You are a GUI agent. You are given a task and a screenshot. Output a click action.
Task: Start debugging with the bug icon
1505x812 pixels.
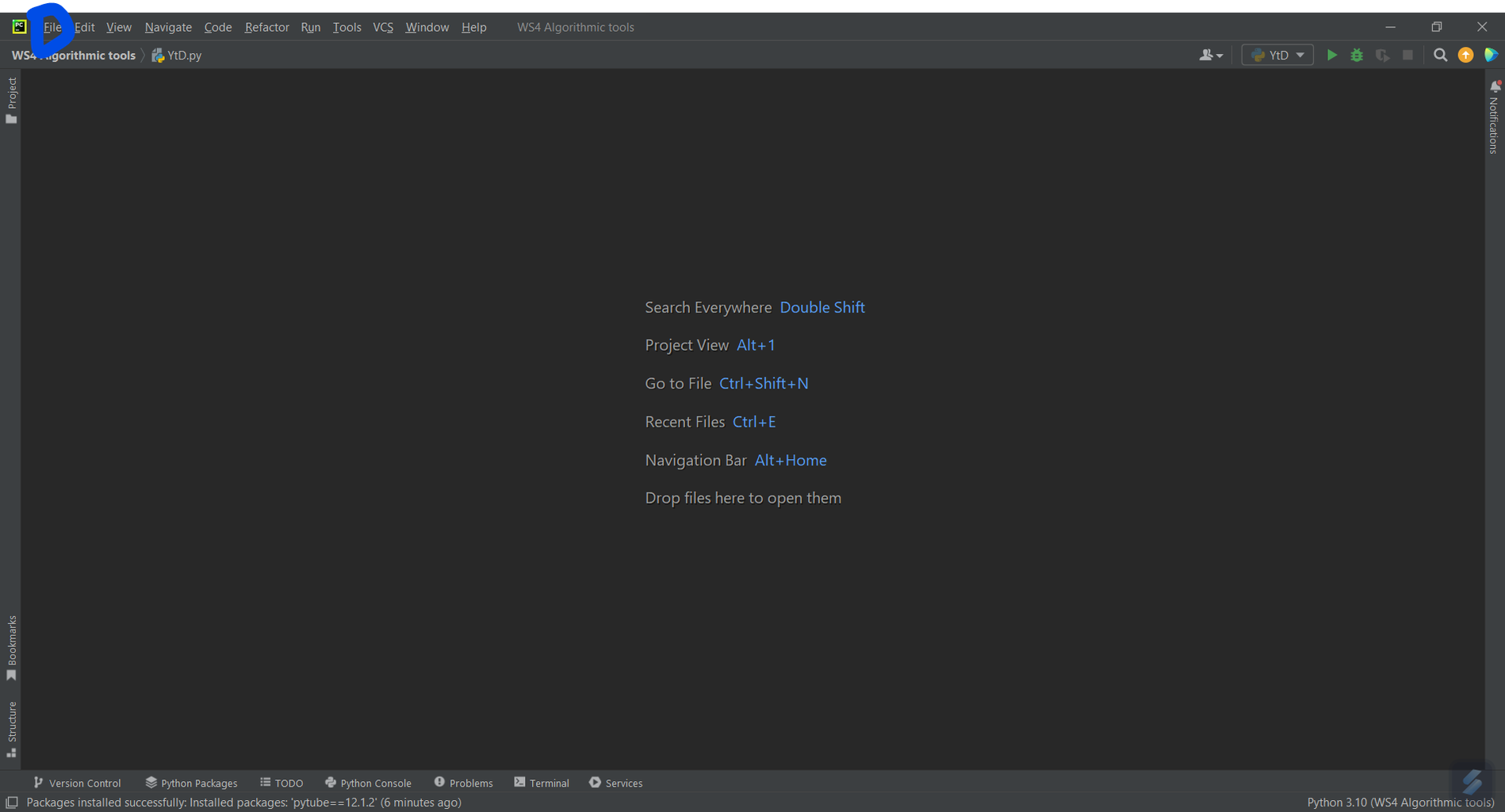1357,55
